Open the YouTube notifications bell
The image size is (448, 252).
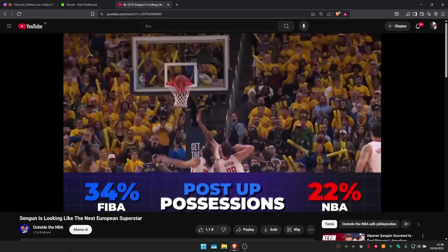[418, 26]
